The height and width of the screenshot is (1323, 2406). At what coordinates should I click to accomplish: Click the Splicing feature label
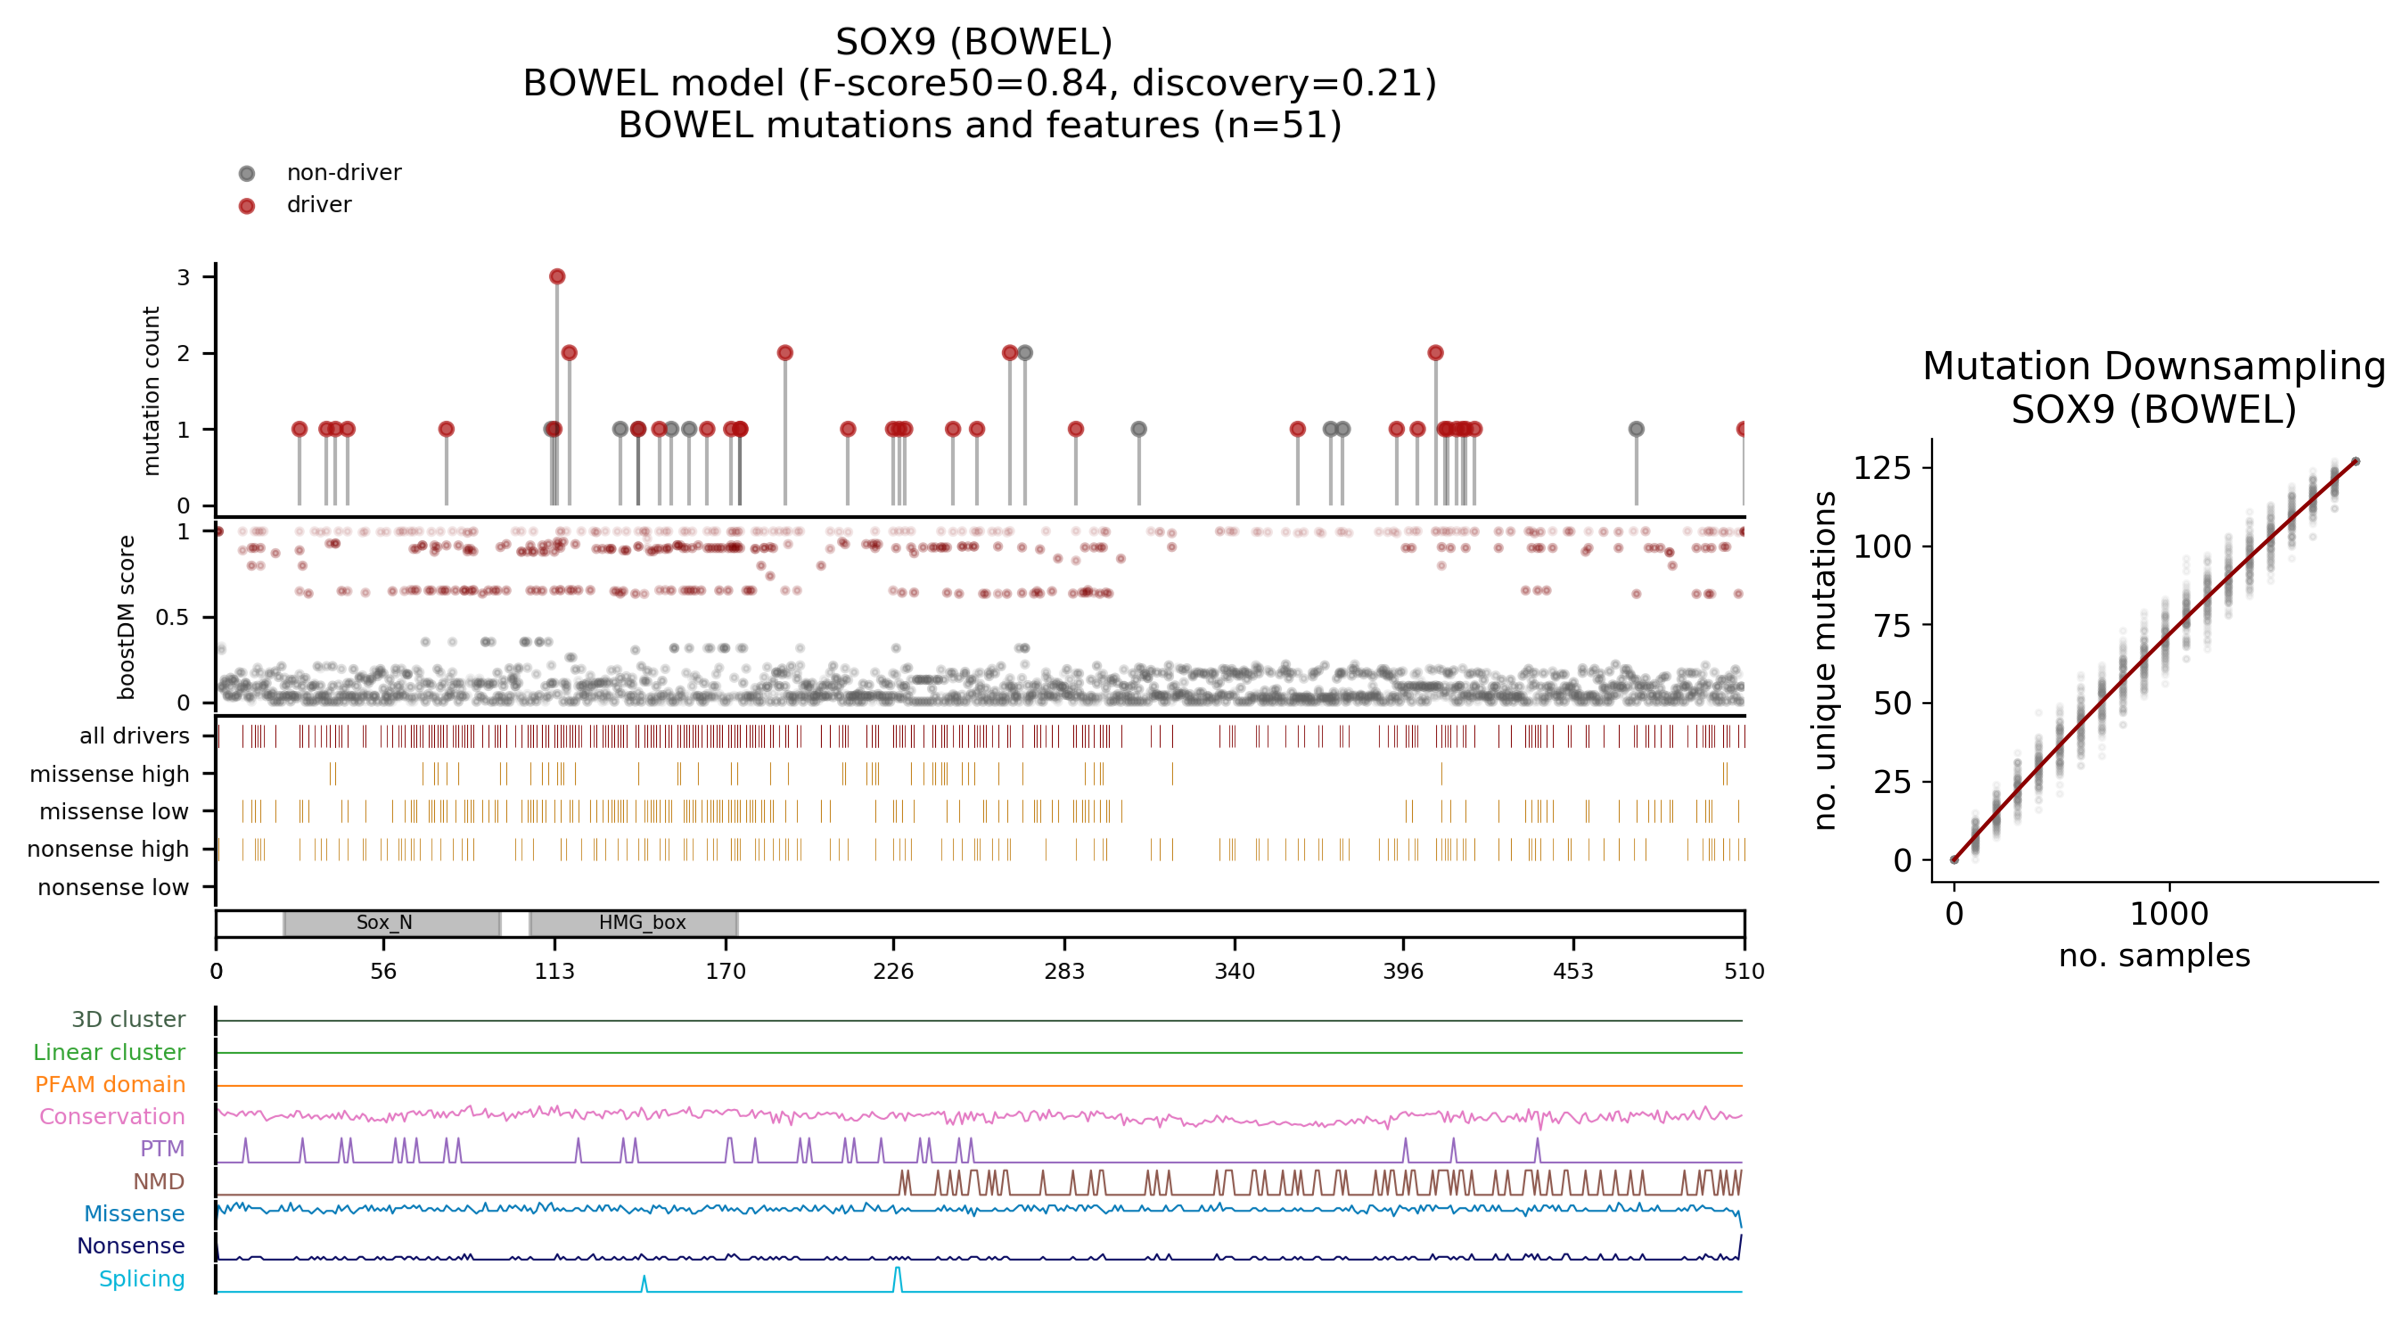tap(141, 1278)
